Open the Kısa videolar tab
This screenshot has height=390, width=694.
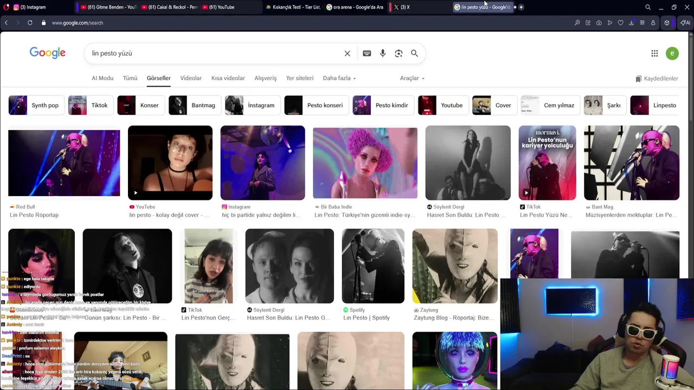pyautogui.click(x=228, y=78)
